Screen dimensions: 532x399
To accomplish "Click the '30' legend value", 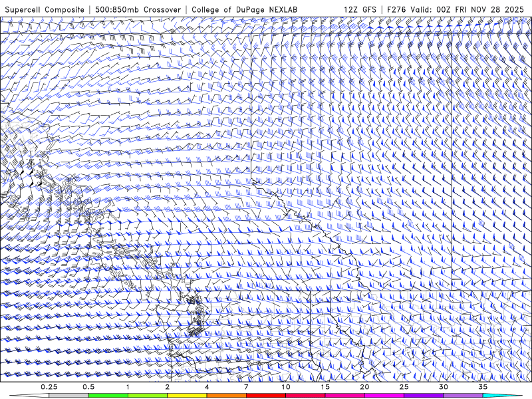I will click(x=443, y=387).
